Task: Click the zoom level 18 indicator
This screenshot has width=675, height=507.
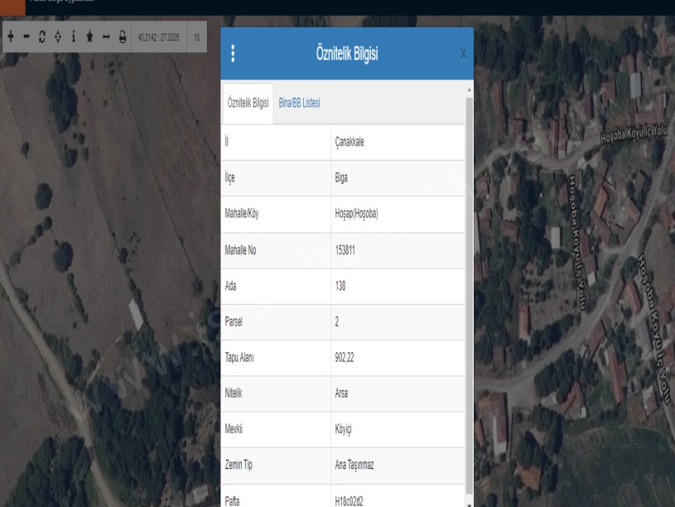Action: coord(197,38)
